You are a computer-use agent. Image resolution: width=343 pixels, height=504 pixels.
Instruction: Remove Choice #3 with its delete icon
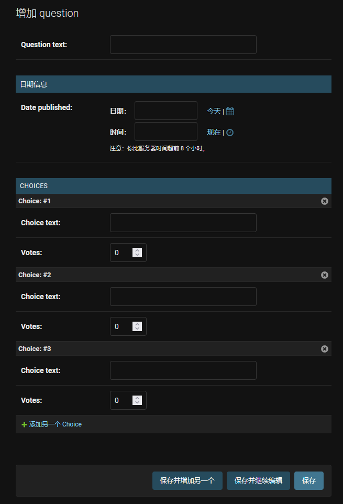coord(325,349)
